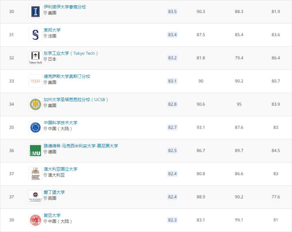The width and height of the screenshot is (292, 232).
Task: Open 澳大利亚国立大学 link
Action: click(60, 169)
